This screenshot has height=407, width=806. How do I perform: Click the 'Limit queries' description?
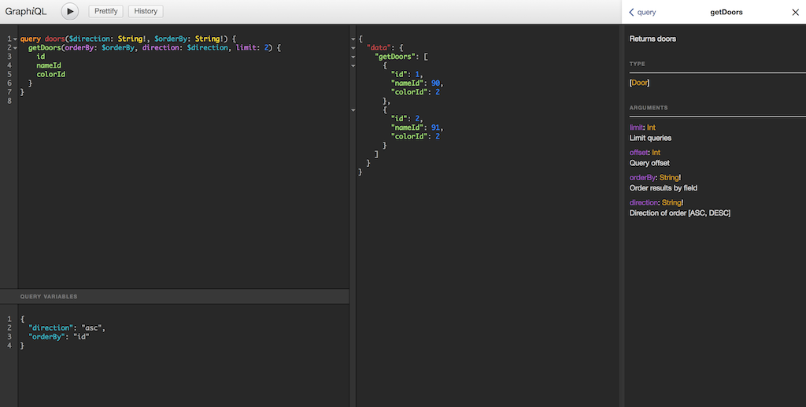click(x=651, y=139)
